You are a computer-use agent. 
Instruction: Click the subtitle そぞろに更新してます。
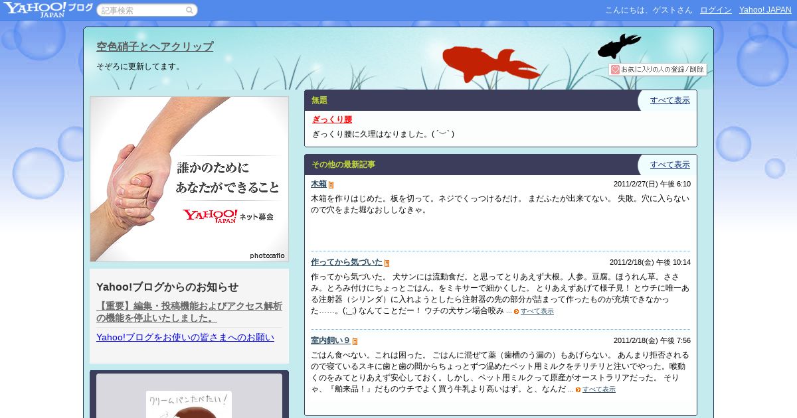138,66
